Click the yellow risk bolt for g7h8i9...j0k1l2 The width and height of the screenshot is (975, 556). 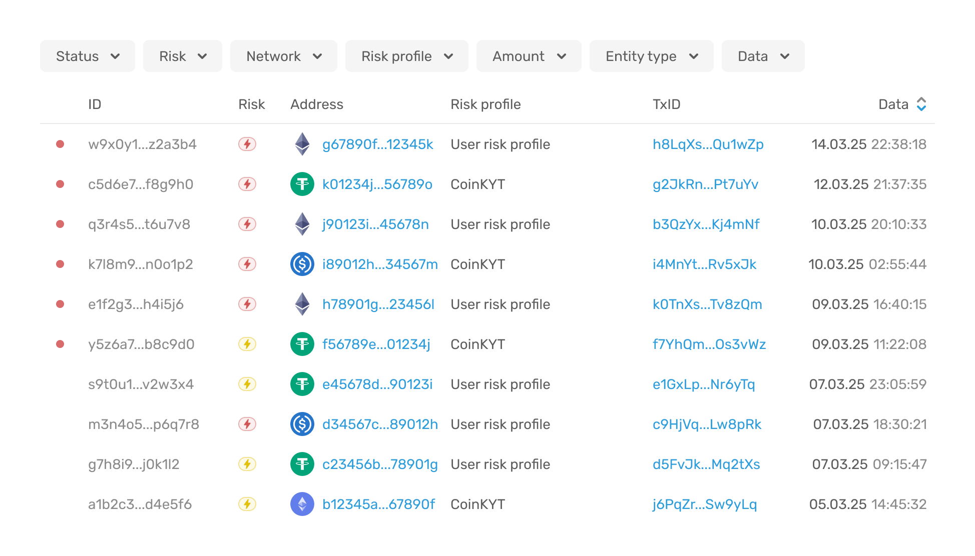pos(247,464)
